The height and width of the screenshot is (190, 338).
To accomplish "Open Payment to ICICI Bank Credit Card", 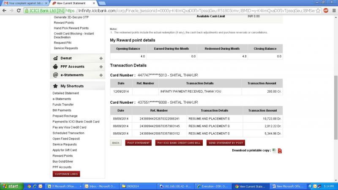I will (76, 122).
